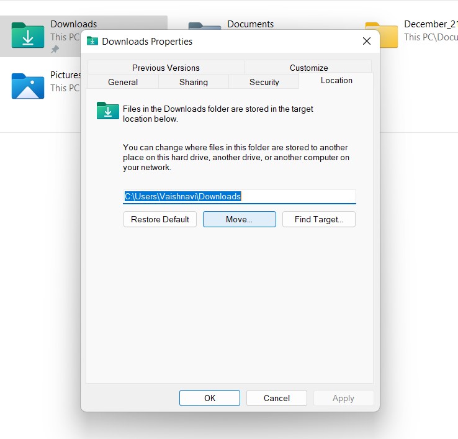
Task: Click the Documents folder icon behind the dialog
Action: [x=204, y=26]
